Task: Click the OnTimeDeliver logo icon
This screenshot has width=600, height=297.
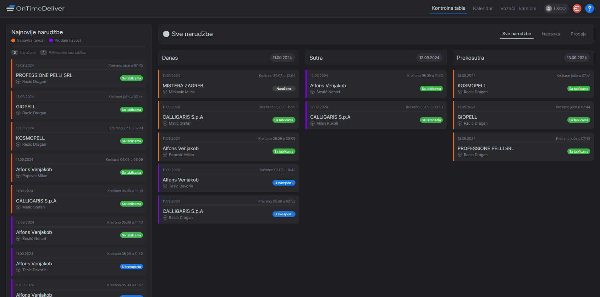Action: tap(10, 8)
